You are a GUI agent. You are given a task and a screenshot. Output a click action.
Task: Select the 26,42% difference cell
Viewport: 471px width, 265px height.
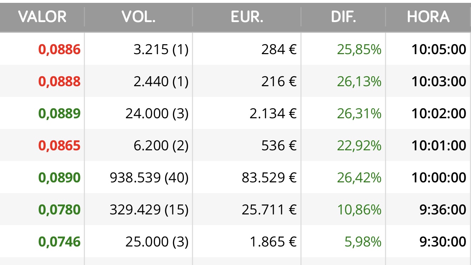(359, 178)
